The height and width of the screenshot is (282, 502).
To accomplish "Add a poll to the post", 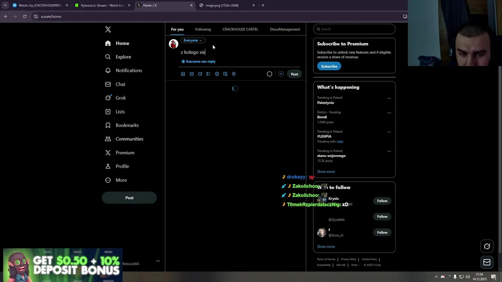I will point(208,74).
